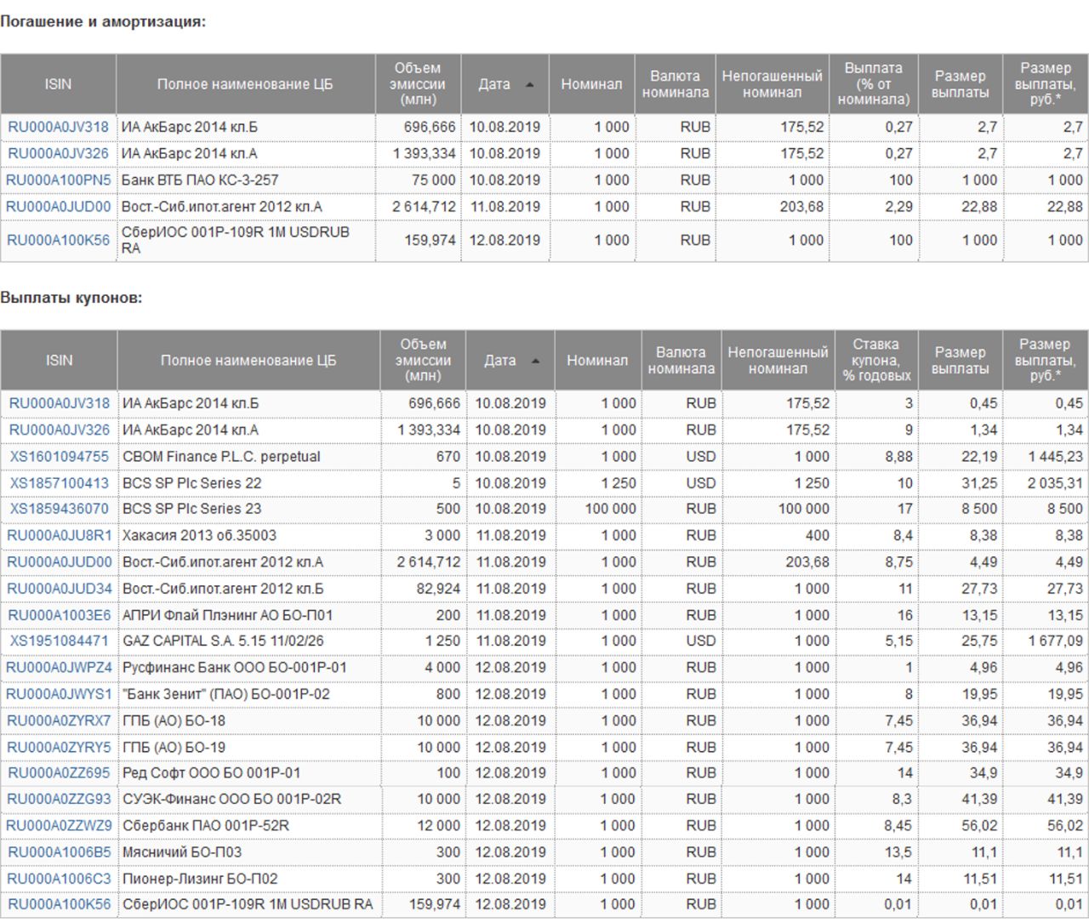Sort redemption table by Объем эмиссии header
1089x923 pixels.
tap(418, 84)
